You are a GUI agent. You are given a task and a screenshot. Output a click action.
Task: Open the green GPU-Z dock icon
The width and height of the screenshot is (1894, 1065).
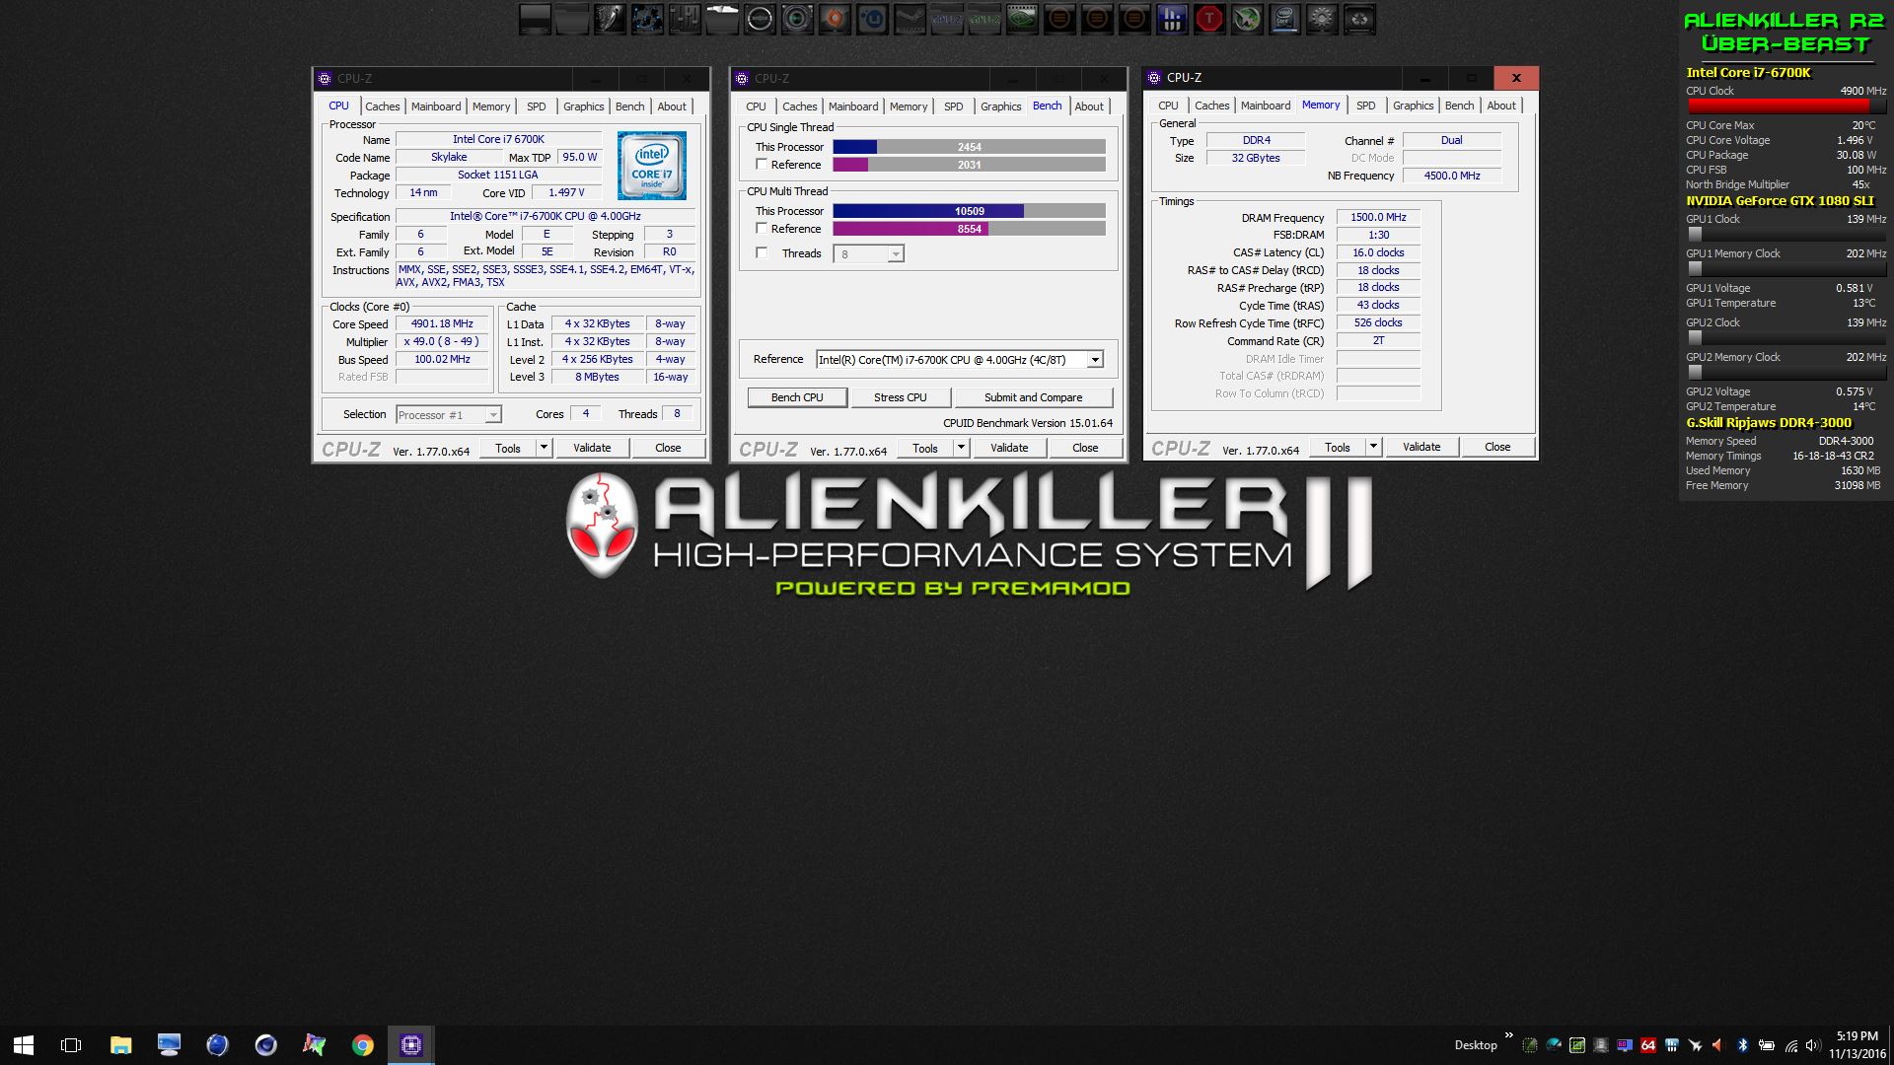(984, 19)
